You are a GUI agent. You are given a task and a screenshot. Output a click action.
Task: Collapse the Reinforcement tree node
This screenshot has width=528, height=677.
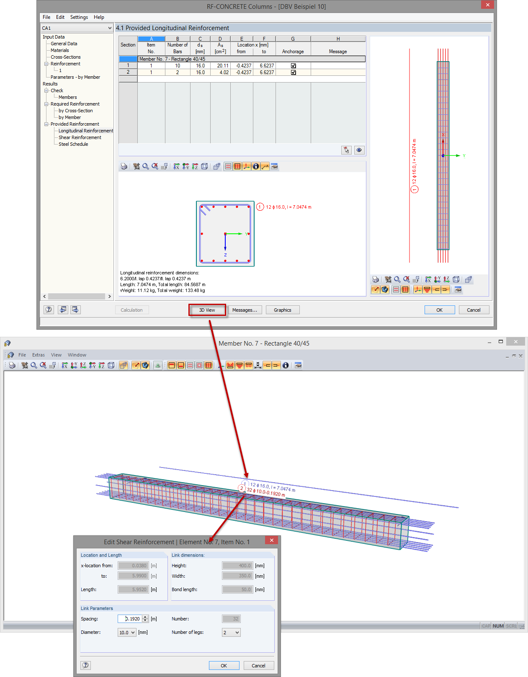[x=46, y=64]
